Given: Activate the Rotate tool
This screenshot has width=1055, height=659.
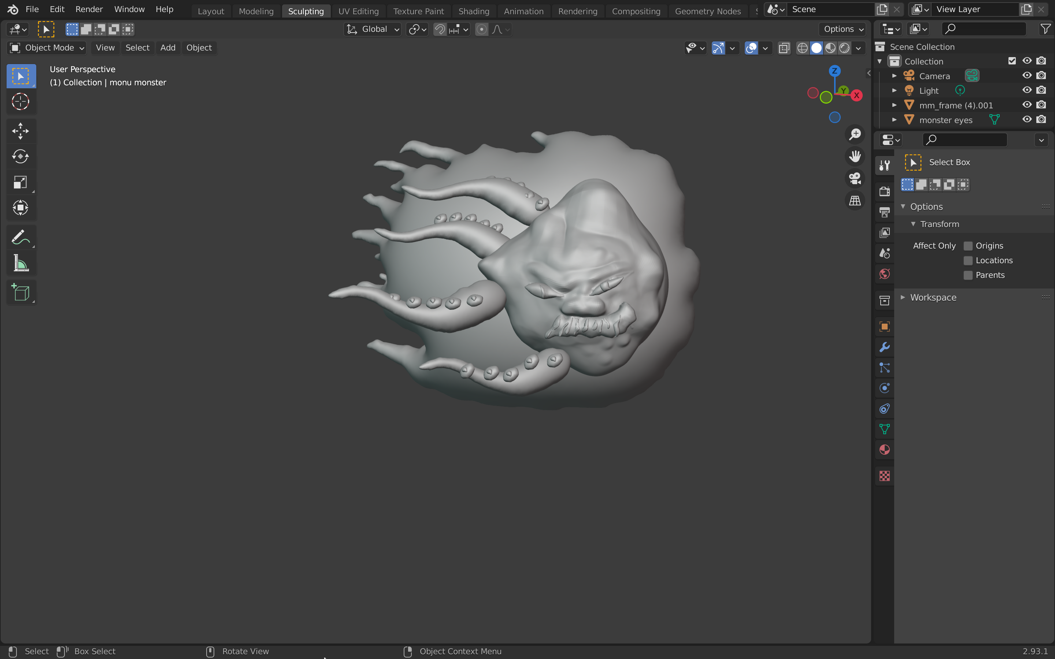Looking at the screenshot, I should click(21, 156).
